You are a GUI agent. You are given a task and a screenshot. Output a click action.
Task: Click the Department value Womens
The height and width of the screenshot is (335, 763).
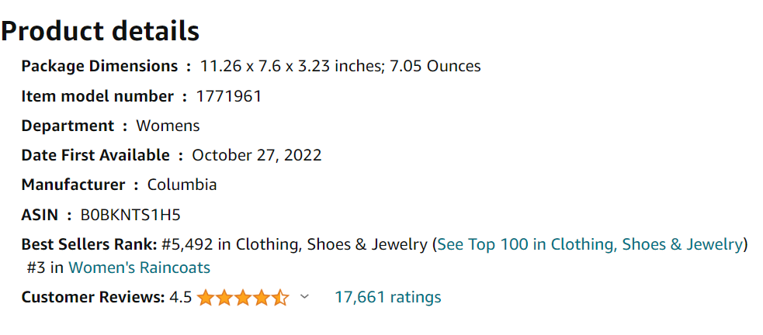168,126
